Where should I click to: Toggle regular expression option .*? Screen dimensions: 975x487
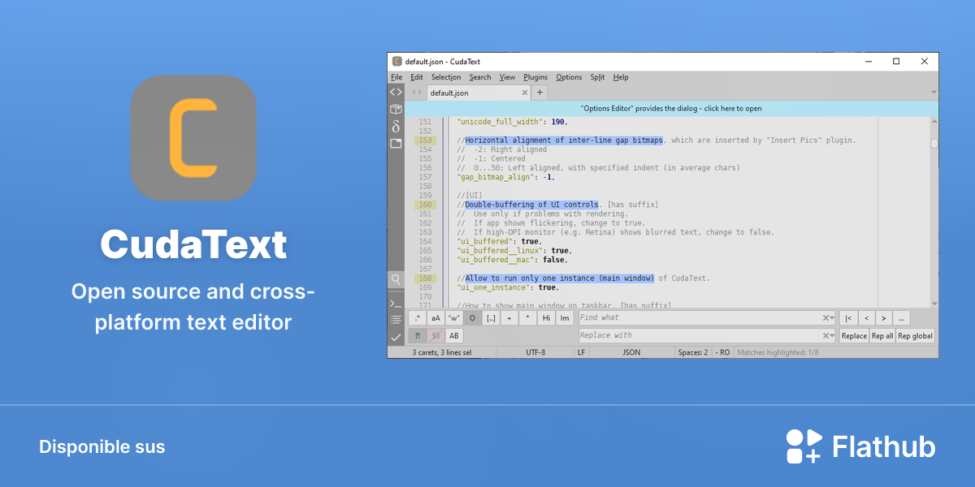click(x=418, y=318)
